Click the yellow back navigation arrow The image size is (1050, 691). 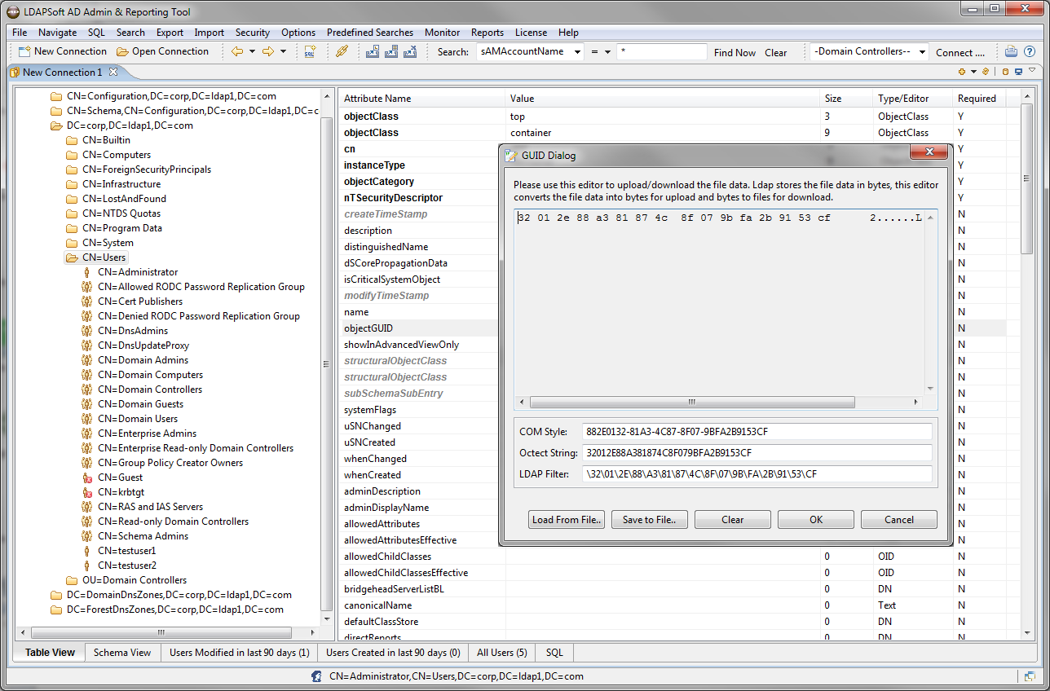point(237,51)
